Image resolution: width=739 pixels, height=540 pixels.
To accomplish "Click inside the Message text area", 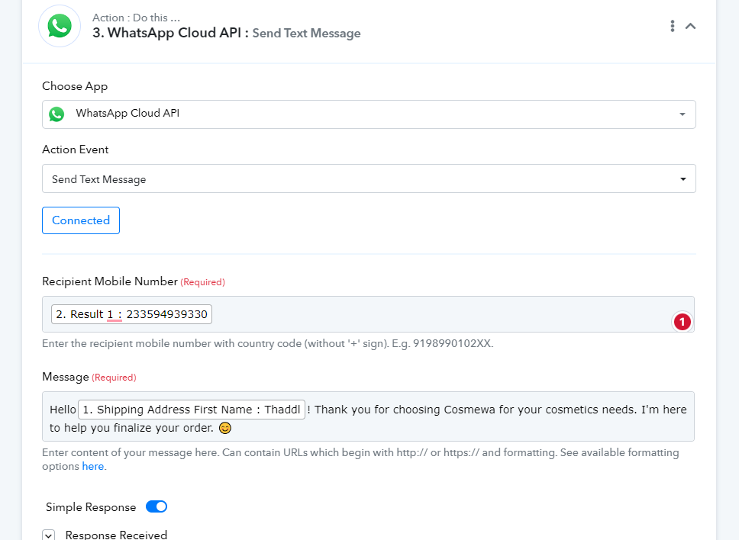I will click(x=368, y=416).
